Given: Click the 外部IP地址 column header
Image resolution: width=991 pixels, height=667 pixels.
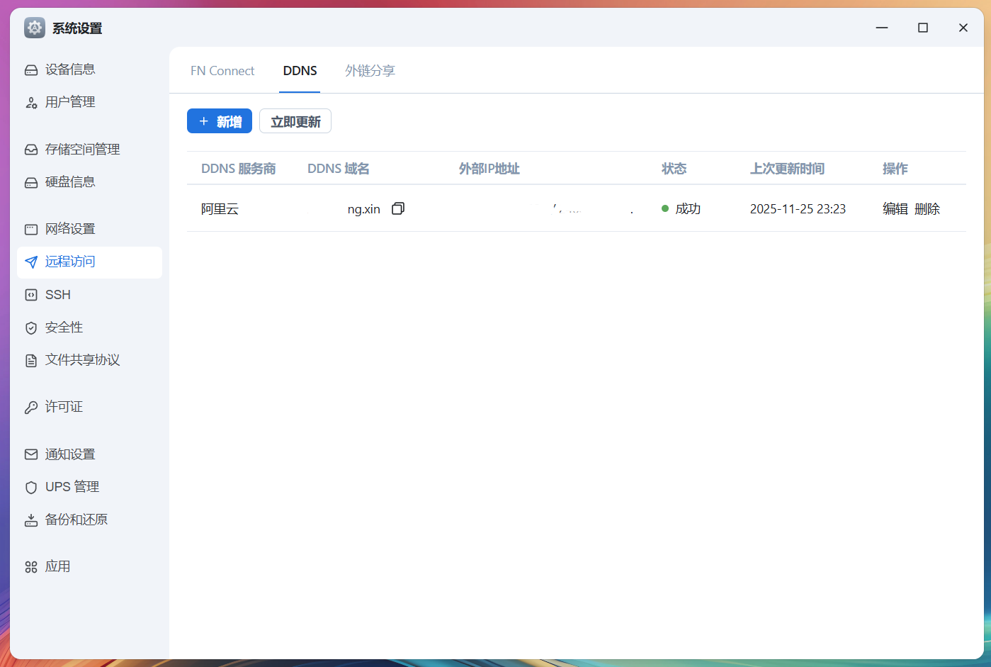Looking at the screenshot, I should [489, 169].
